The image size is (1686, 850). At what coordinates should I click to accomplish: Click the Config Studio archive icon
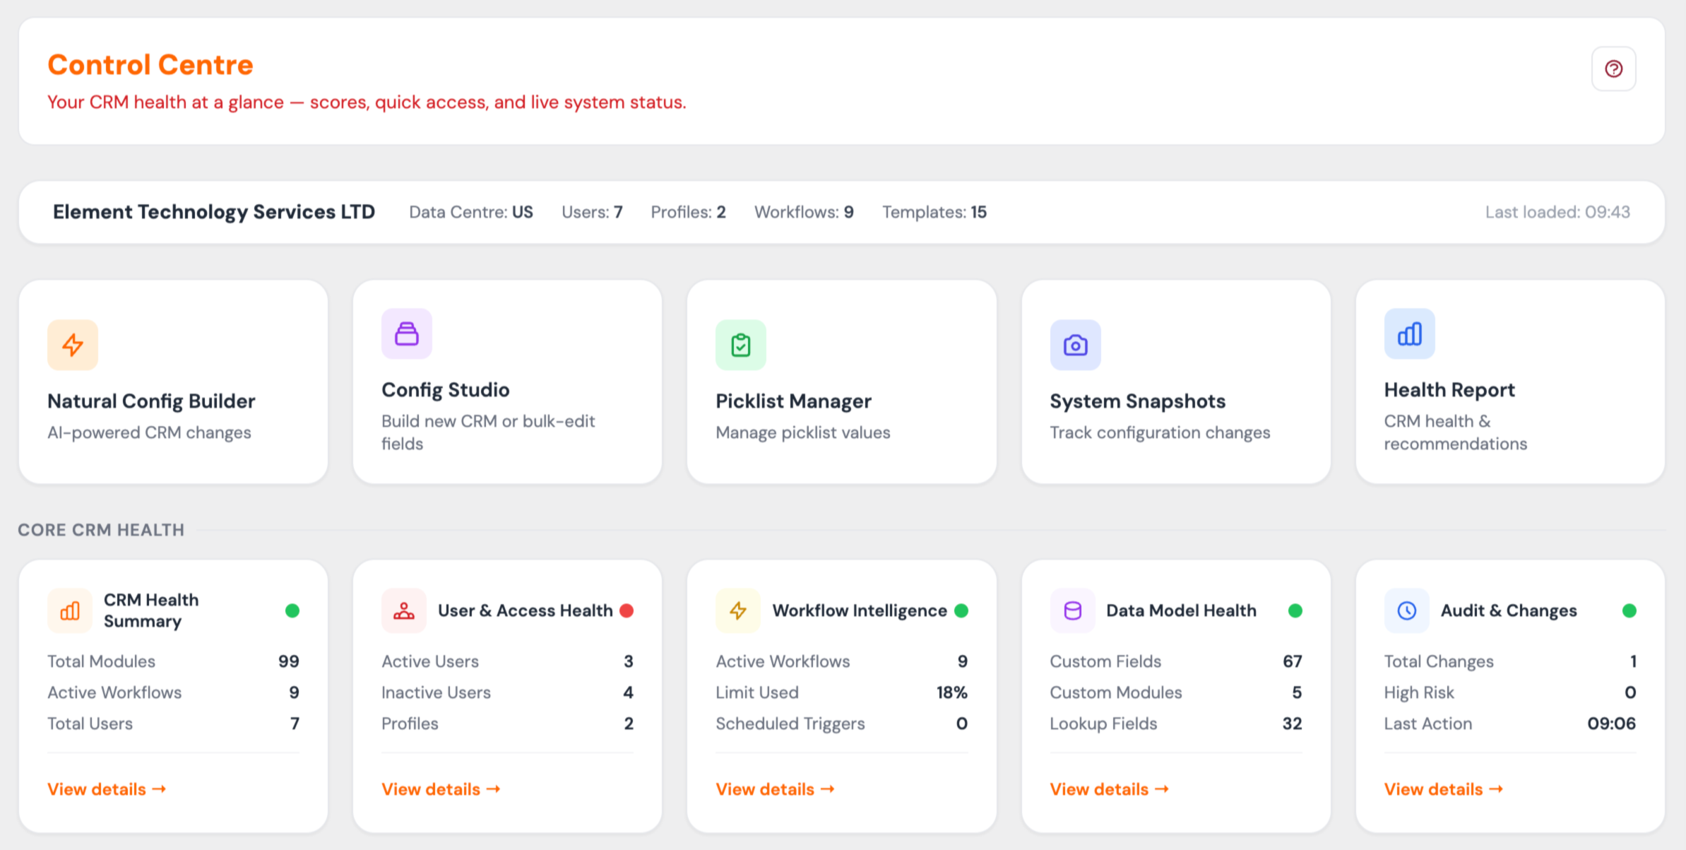405,333
